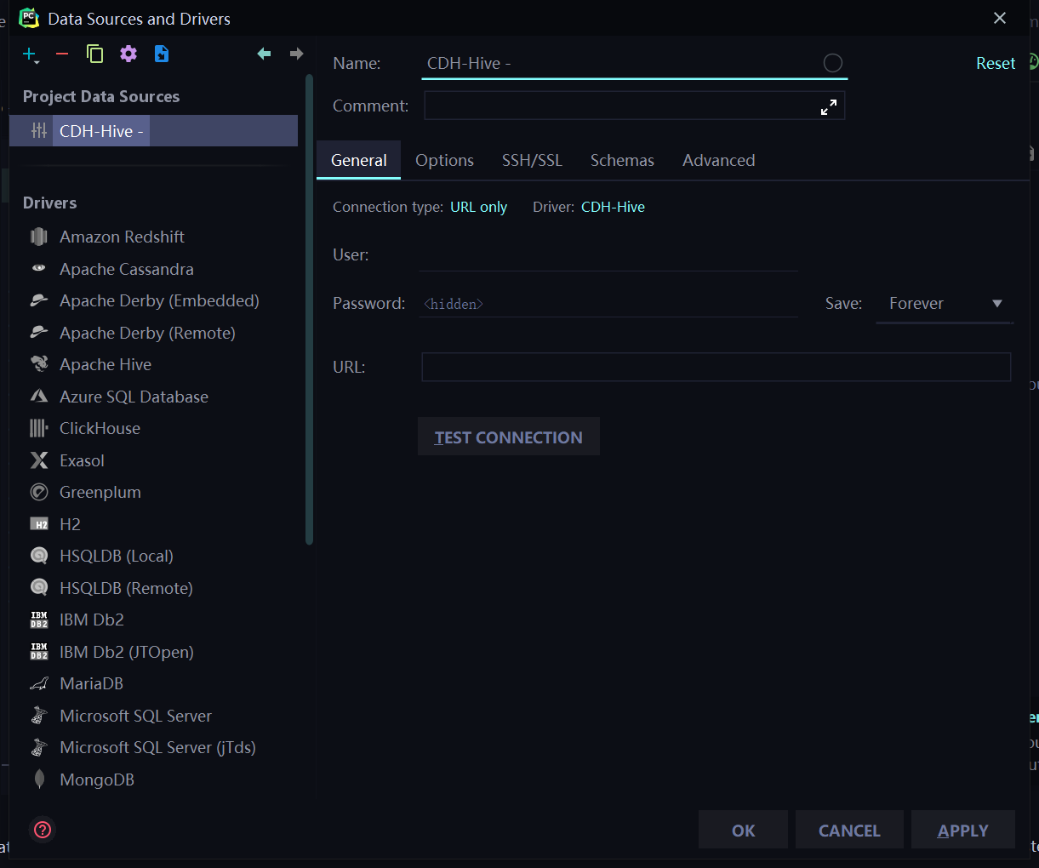Screen dimensions: 1039x868
Task: Click the HSQLDB (Local) icon
Action: pyautogui.click(x=39, y=556)
